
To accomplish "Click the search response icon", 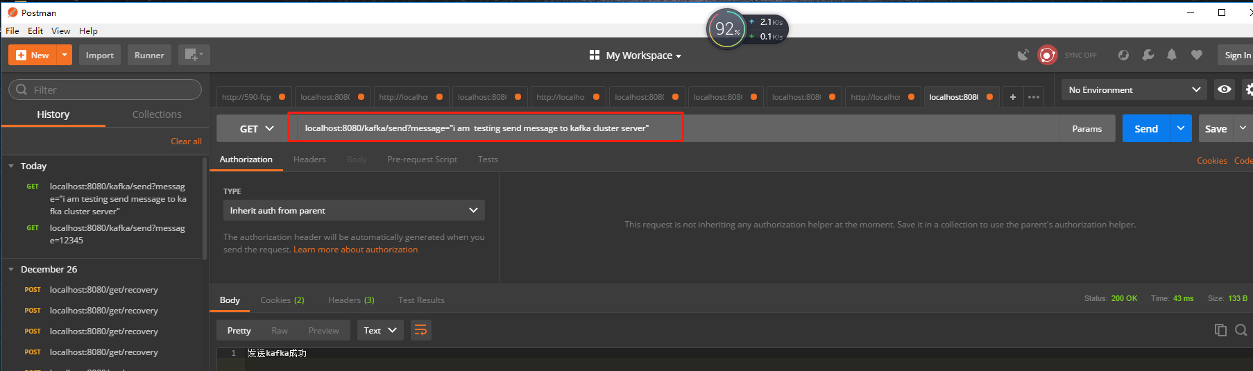I will click(x=1241, y=330).
